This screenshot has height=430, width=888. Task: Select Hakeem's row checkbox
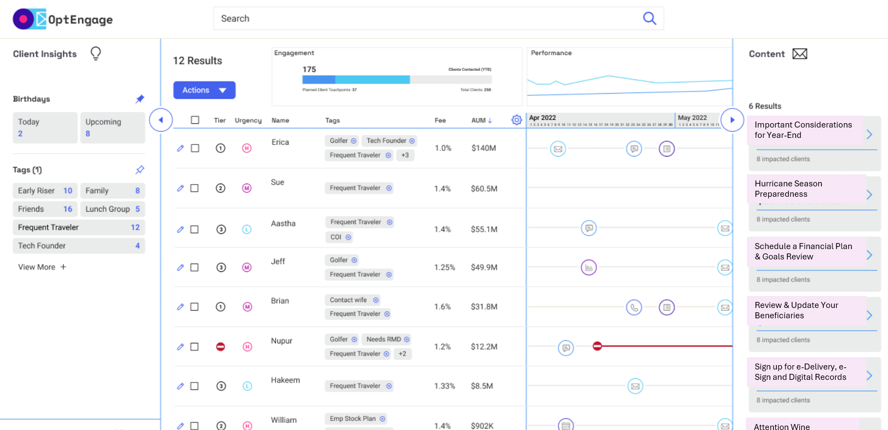coord(194,386)
